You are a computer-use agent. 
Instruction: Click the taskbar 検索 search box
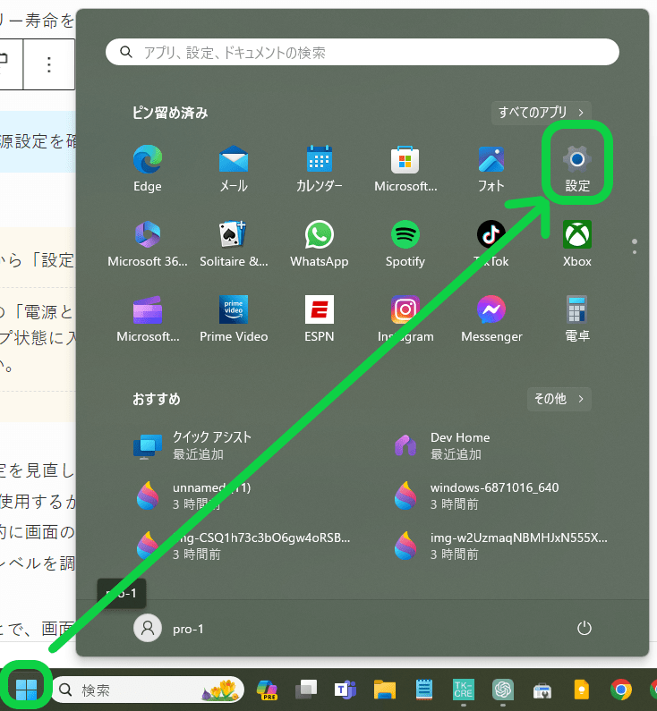point(148,690)
